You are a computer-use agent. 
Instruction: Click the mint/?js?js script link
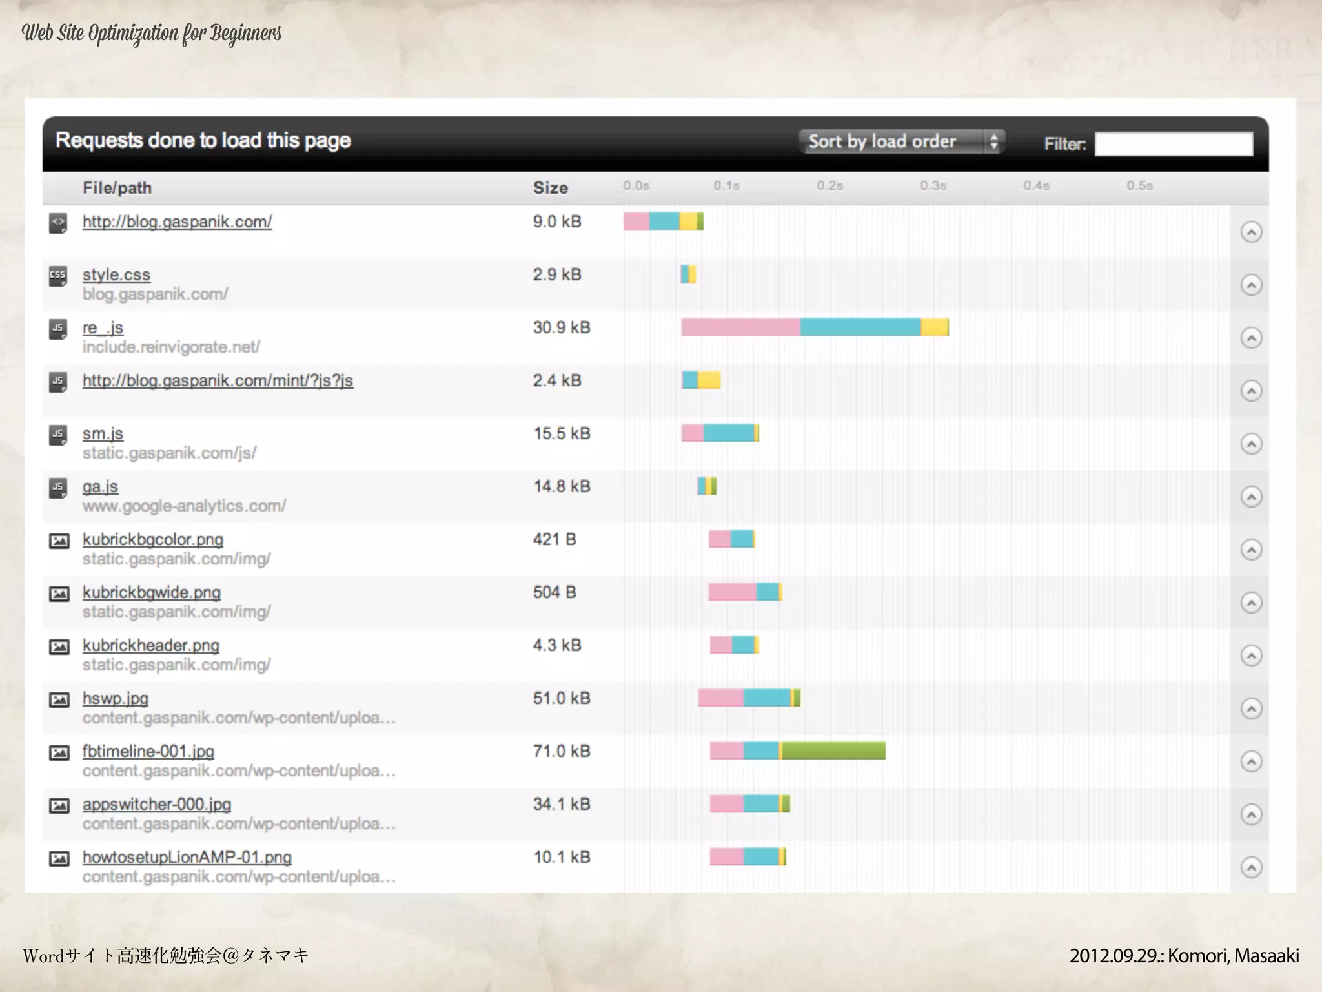pos(218,380)
